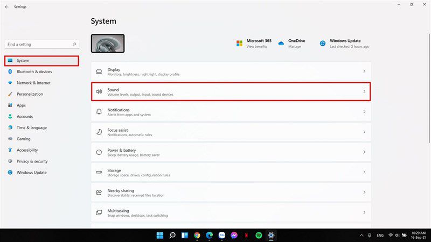Image resolution: width=431 pixels, height=242 pixels.
Task: Click the microphone tray icon
Action: (x=370, y=235)
